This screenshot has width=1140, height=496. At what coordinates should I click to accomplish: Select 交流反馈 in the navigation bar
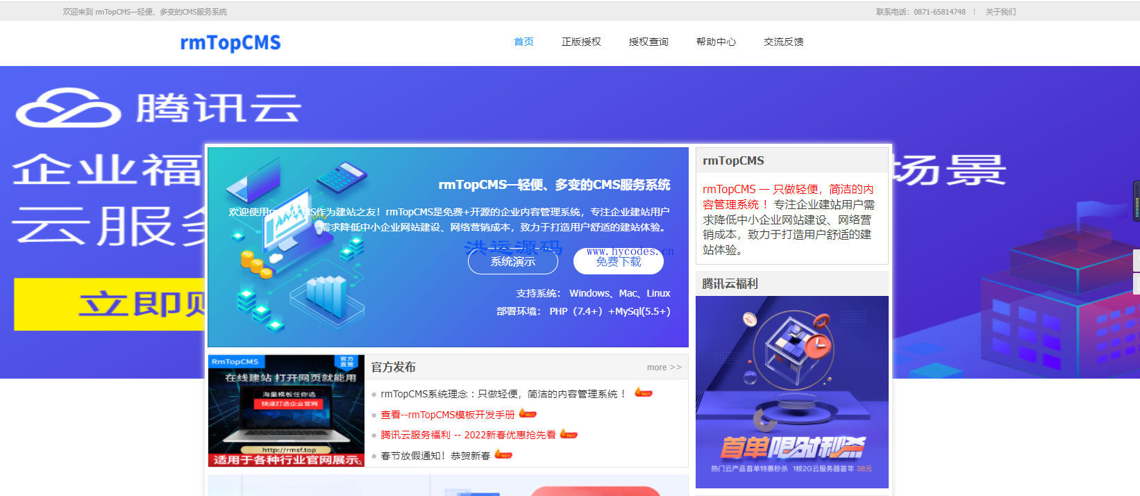(x=783, y=42)
